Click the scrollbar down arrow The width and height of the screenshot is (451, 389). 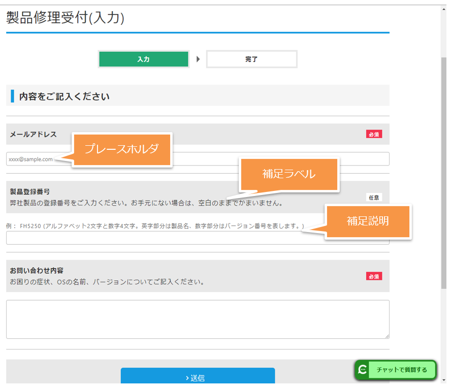click(443, 380)
